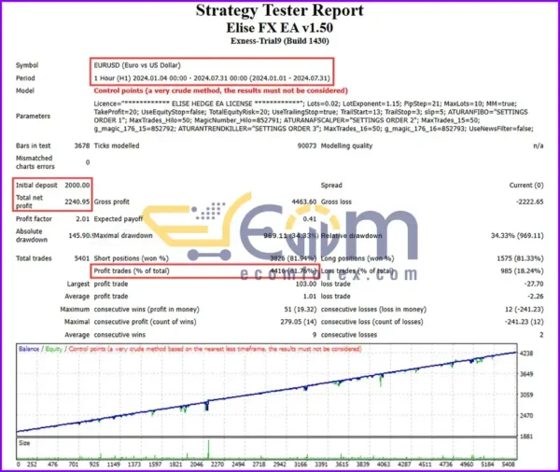Click the "Expected payoff" label
The width and height of the screenshot is (560, 472).
point(119,219)
